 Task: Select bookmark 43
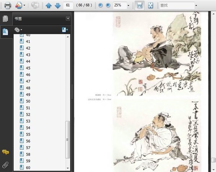point(28,55)
